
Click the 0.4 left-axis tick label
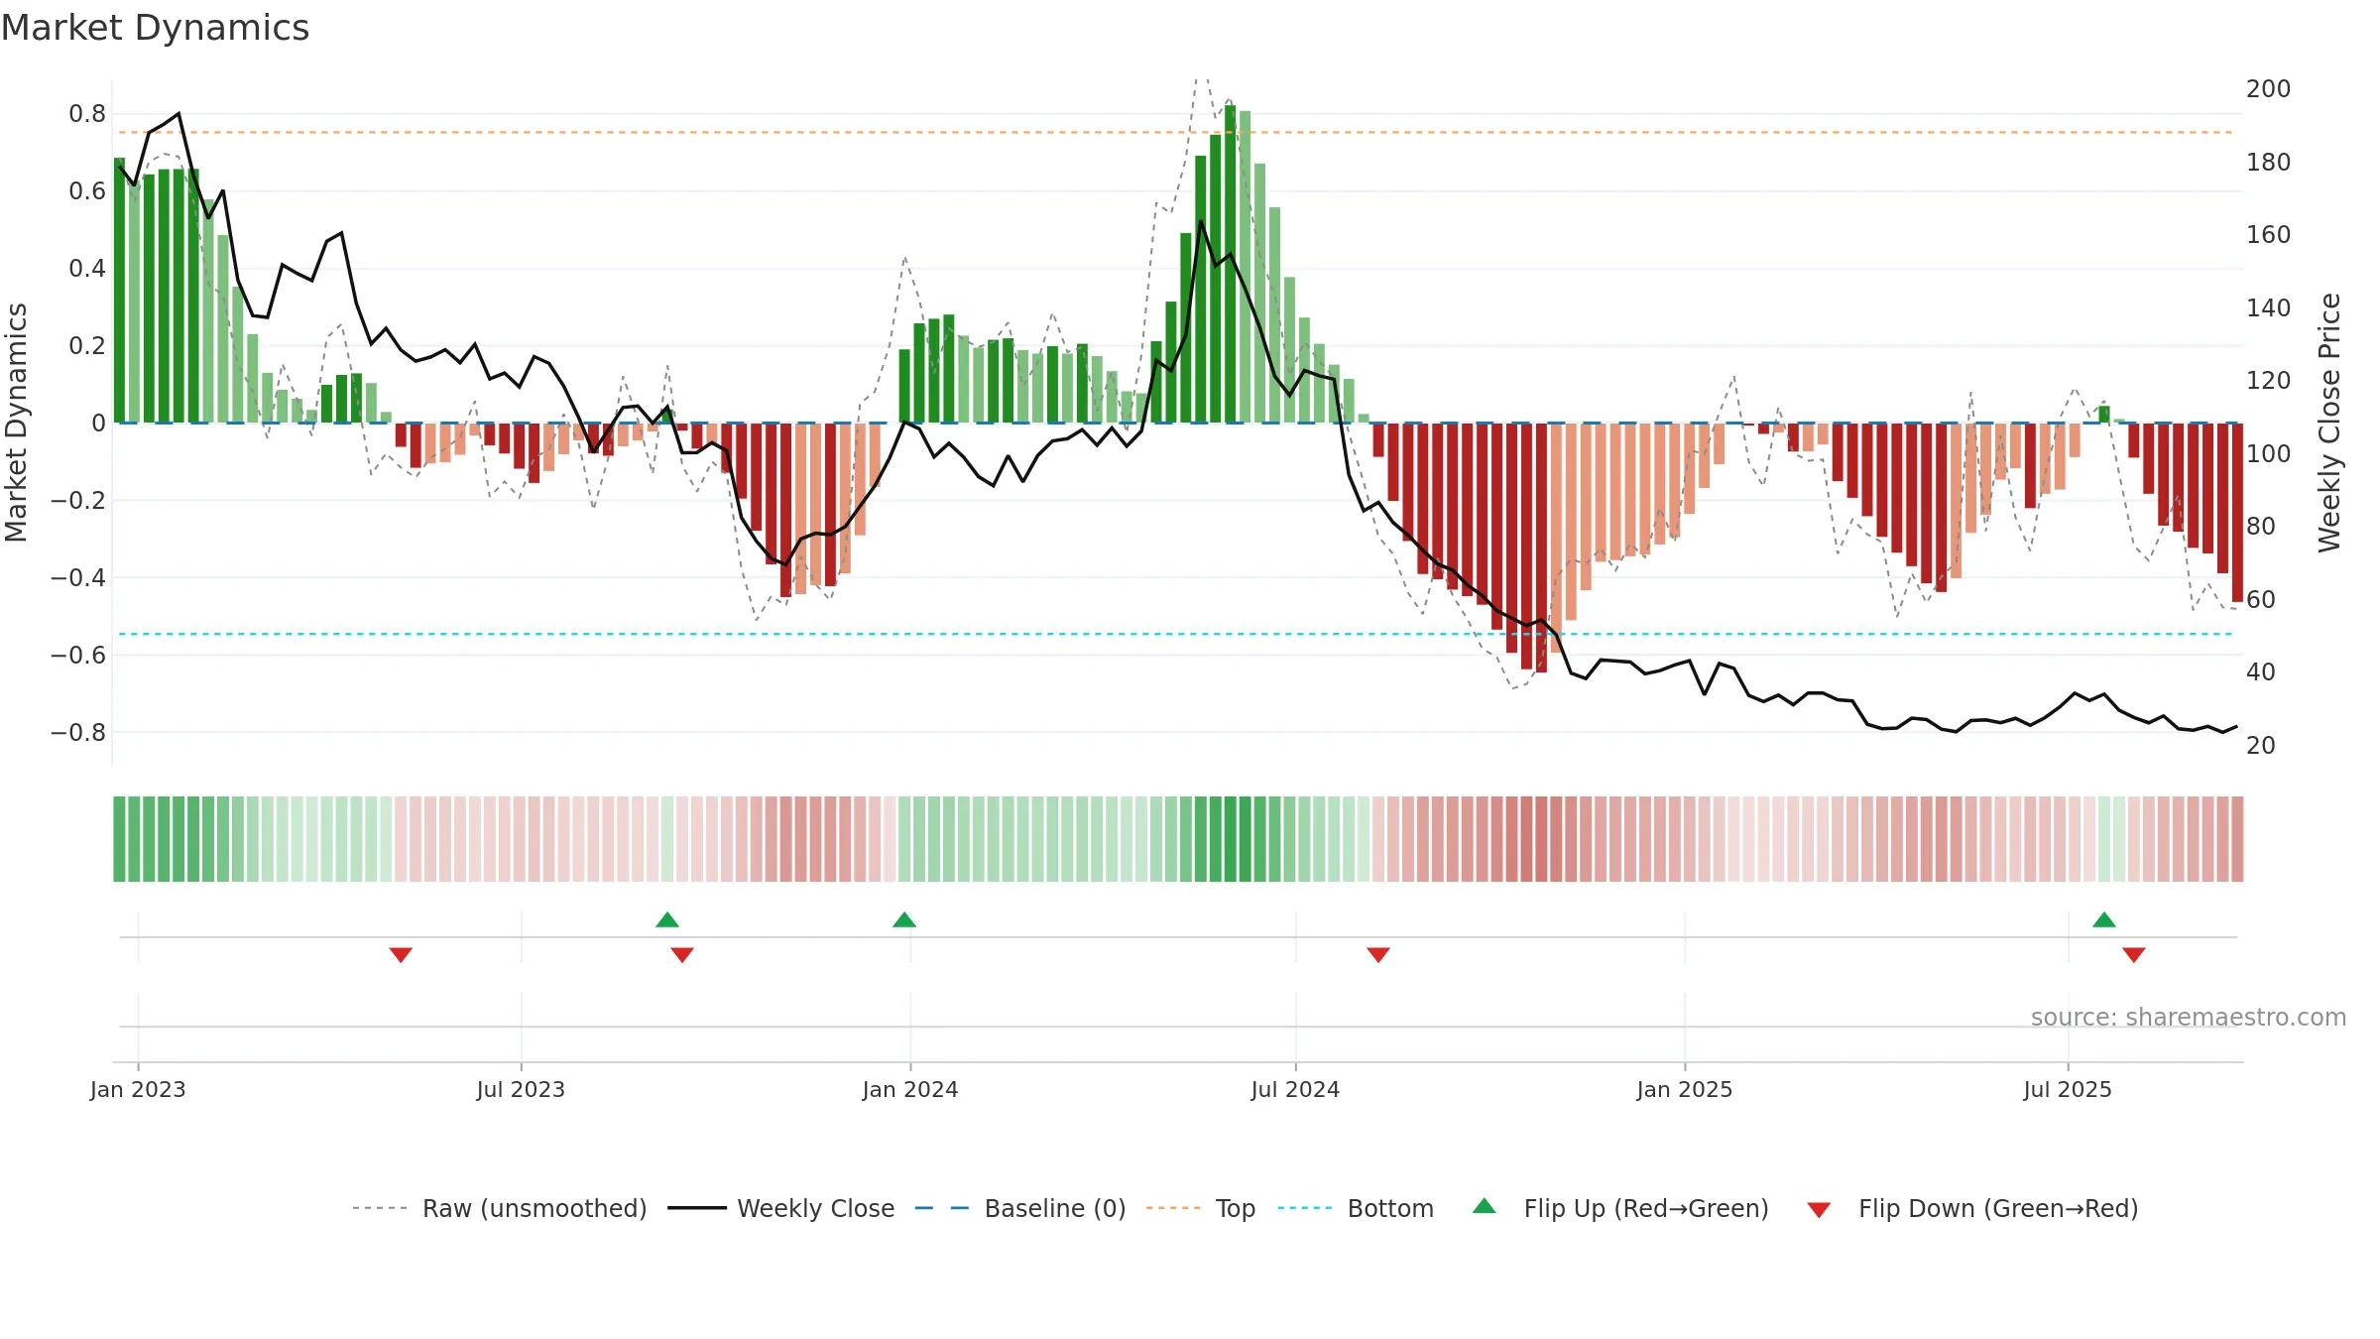tap(87, 269)
